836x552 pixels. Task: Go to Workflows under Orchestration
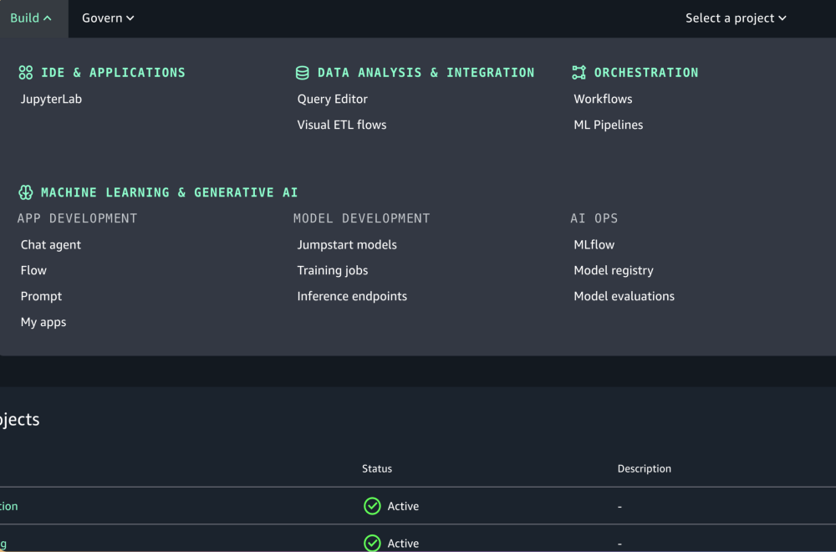(603, 100)
